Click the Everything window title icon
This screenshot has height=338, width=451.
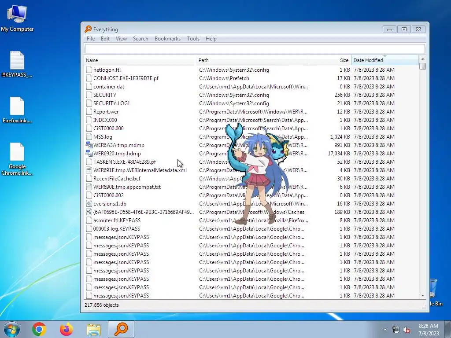pos(88,29)
